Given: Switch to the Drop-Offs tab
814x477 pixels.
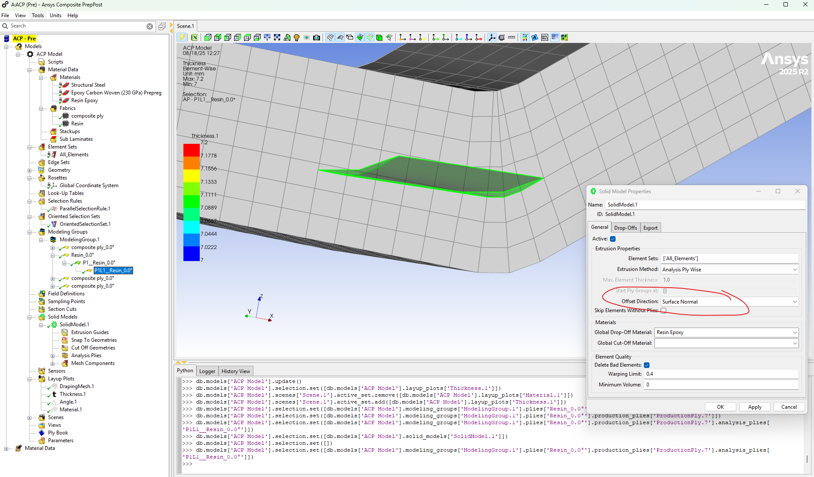Looking at the screenshot, I should 625,228.
